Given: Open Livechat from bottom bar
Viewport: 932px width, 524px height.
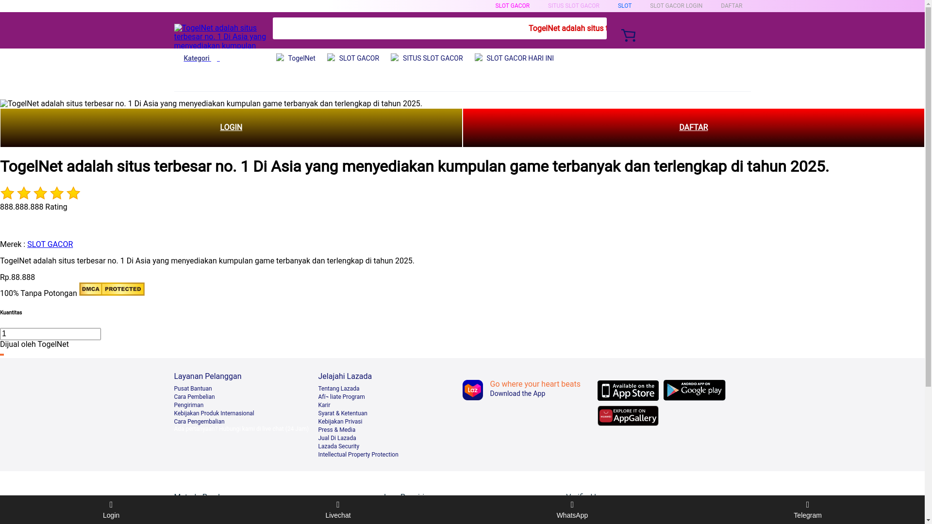Looking at the screenshot, I should (338, 510).
